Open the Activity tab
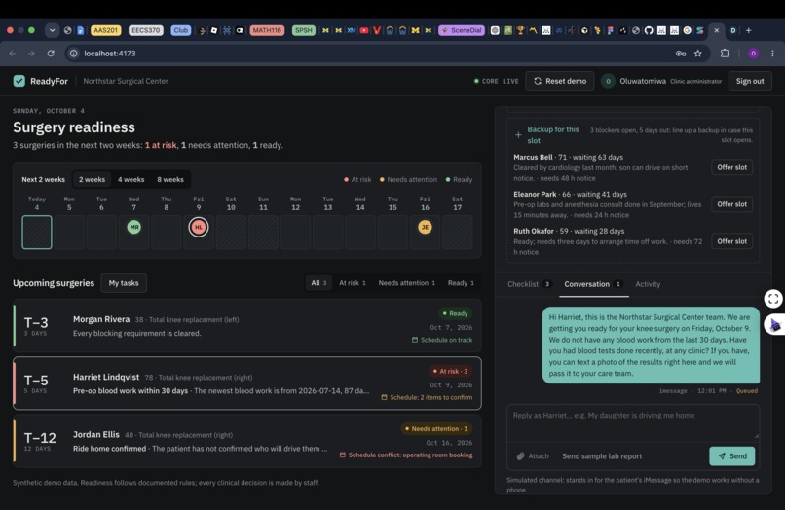The width and height of the screenshot is (785, 510). pos(648,284)
